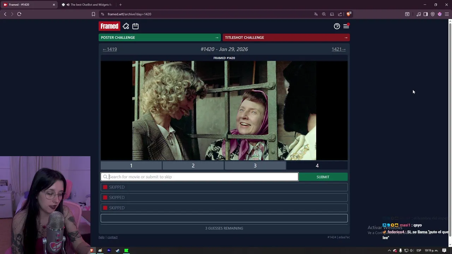The image size is (452, 254).
Task: Open the Windows notification center icon
Action: click(444, 250)
